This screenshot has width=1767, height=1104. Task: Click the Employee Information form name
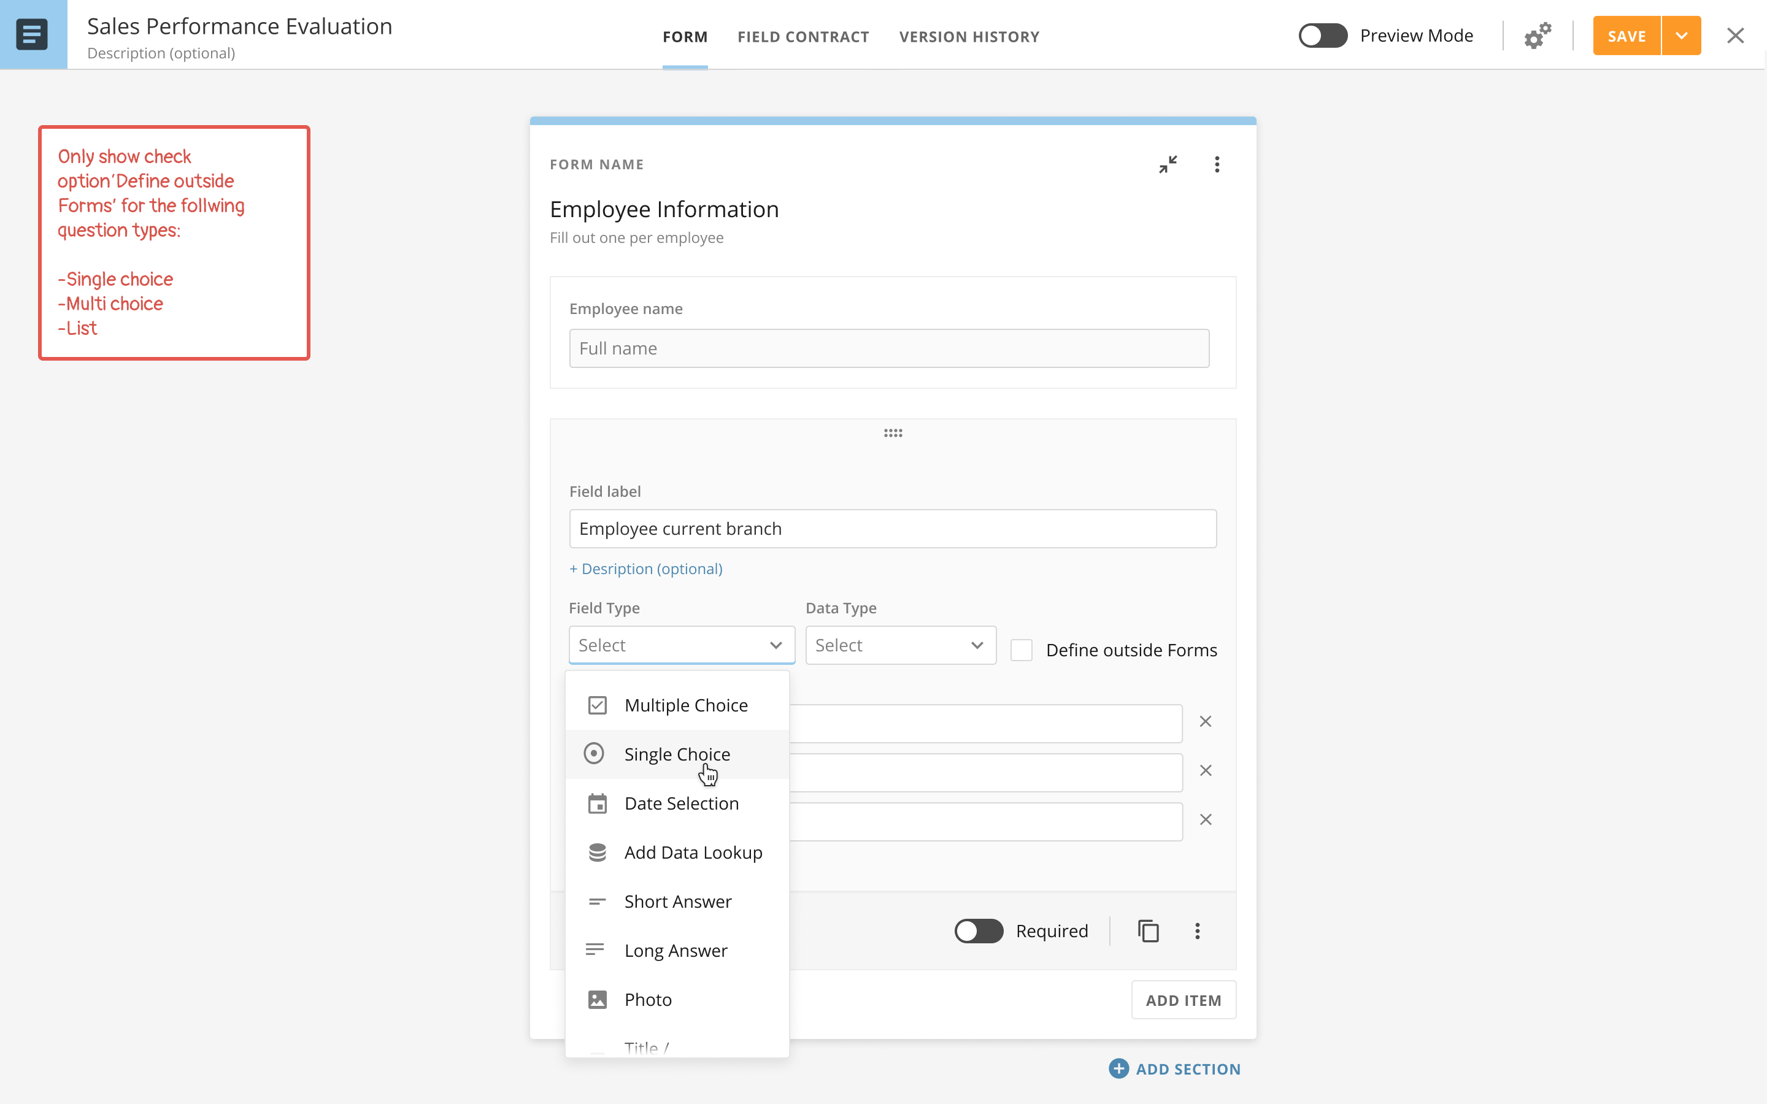pos(664,210)
